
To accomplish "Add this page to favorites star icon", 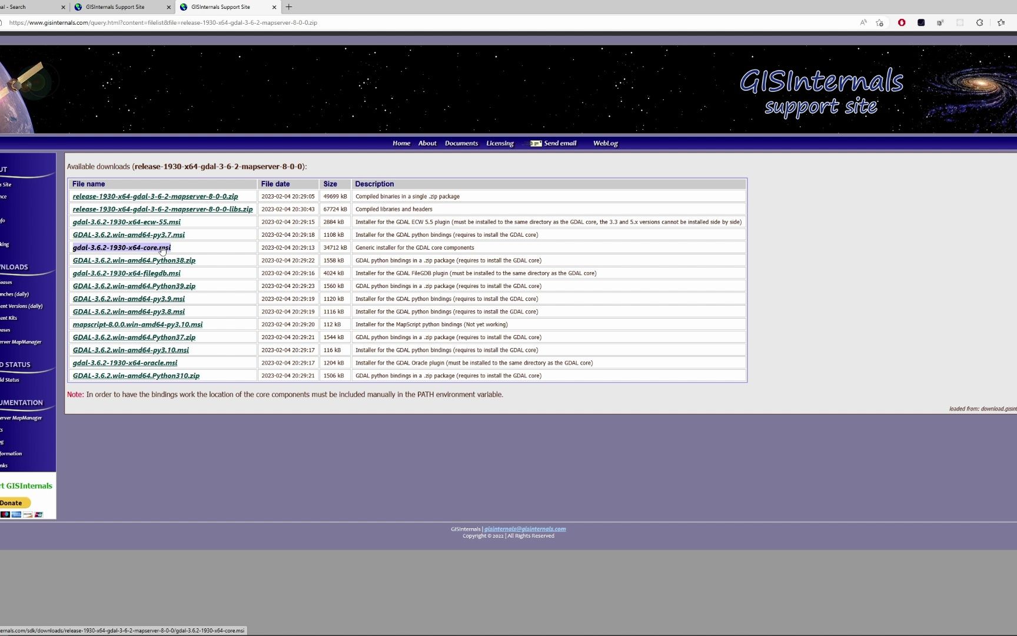I will 880,22.
